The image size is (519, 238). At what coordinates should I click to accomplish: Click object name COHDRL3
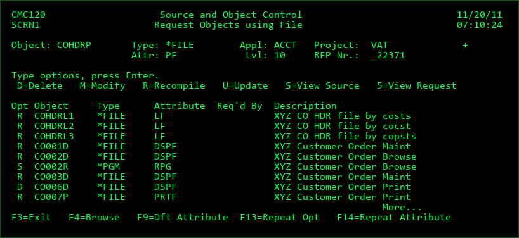[x=55, y=136]
